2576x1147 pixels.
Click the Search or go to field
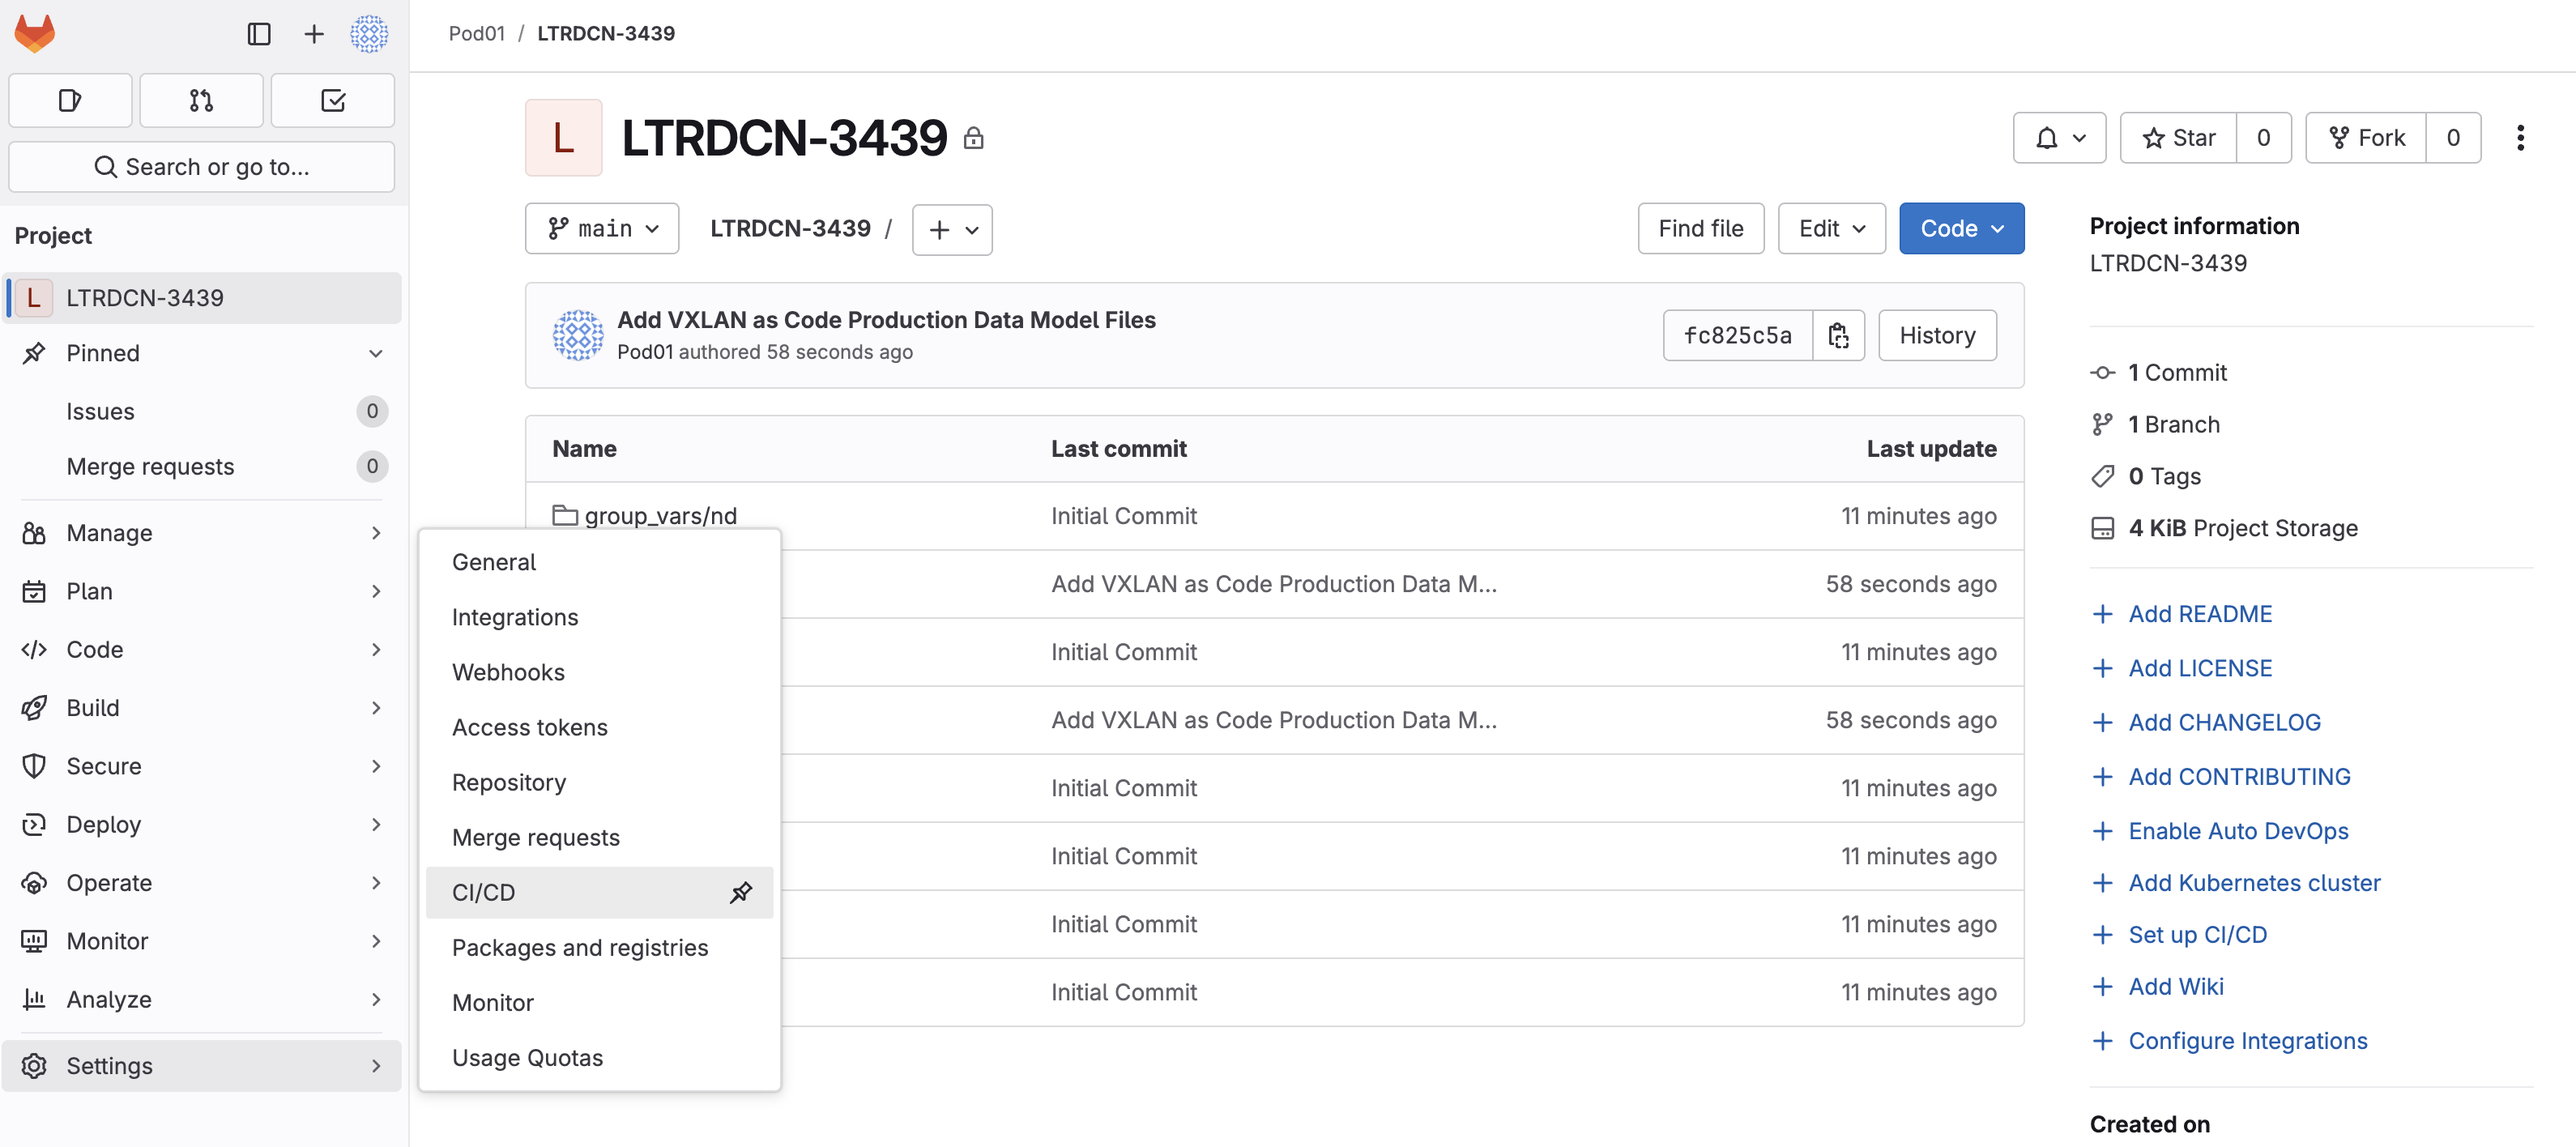click(202, 167)
